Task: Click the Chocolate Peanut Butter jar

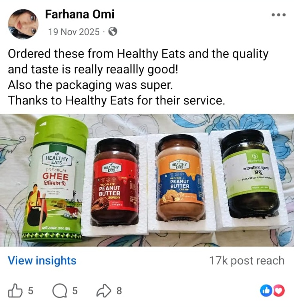Action: [x=115, y=182]
